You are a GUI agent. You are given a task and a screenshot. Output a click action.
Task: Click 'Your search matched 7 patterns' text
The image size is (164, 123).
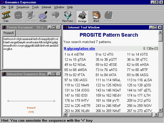point(88,42)
